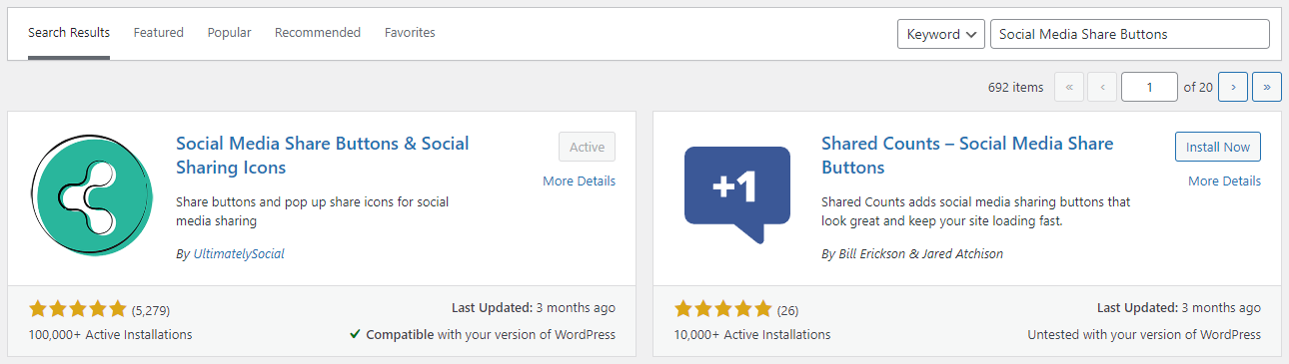
Task: Click the Shared Counts +1 plugin icon
Action: click(737, 195)
